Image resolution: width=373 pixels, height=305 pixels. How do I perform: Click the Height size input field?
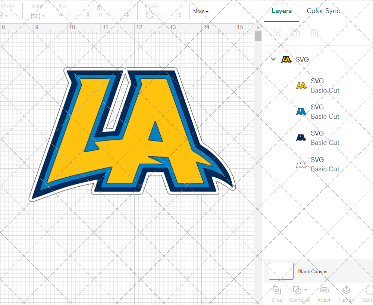click(x=115, y=15)
